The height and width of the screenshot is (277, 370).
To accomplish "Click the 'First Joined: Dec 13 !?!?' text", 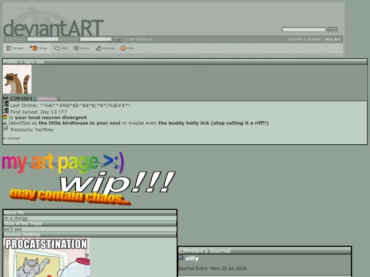I will pos(38,112).
